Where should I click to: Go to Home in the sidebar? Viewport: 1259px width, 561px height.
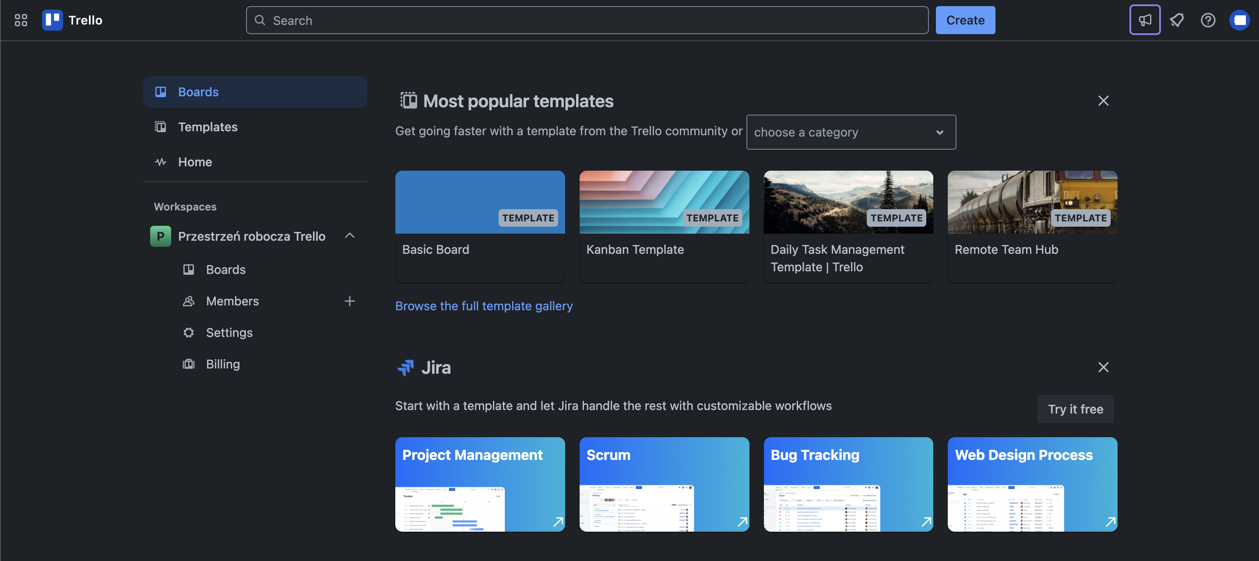[x=255, y=162]
